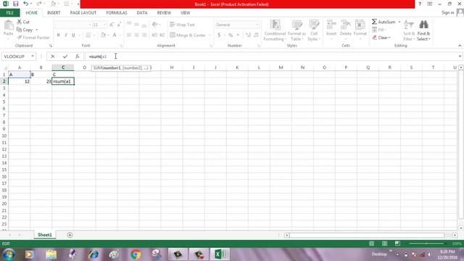Open Copy dropdown arrow
The height and width of the screenshot is (261, 464).
37,30
